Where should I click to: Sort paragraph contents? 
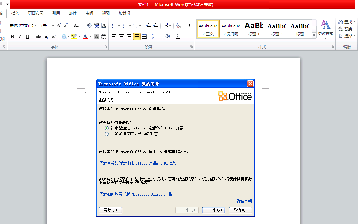tap(179, 26)
